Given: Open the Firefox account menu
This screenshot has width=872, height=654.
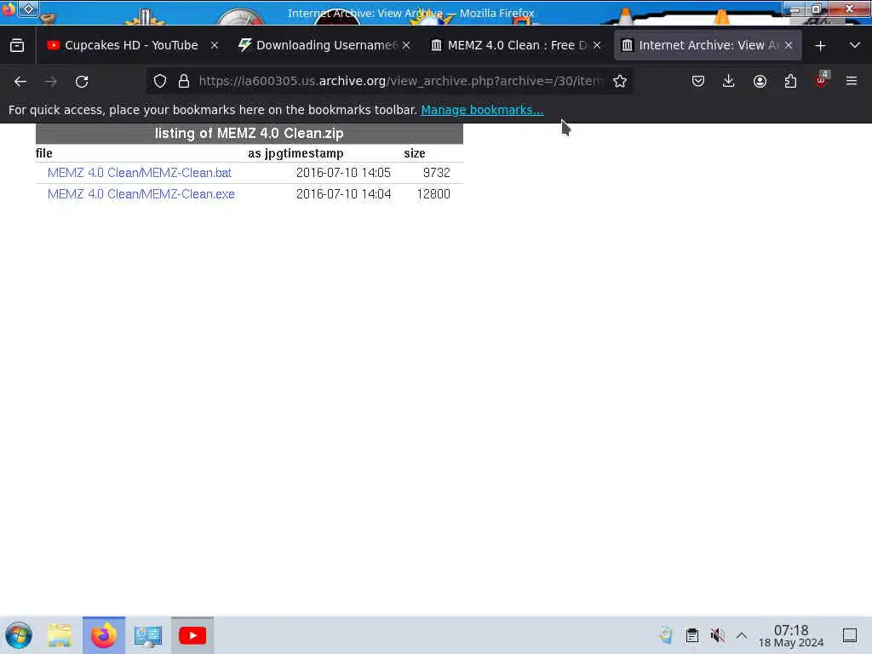Looking at the screenshot, I should pos(760,81).
